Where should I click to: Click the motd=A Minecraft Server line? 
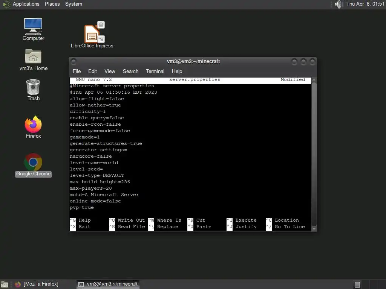[104, 195]
